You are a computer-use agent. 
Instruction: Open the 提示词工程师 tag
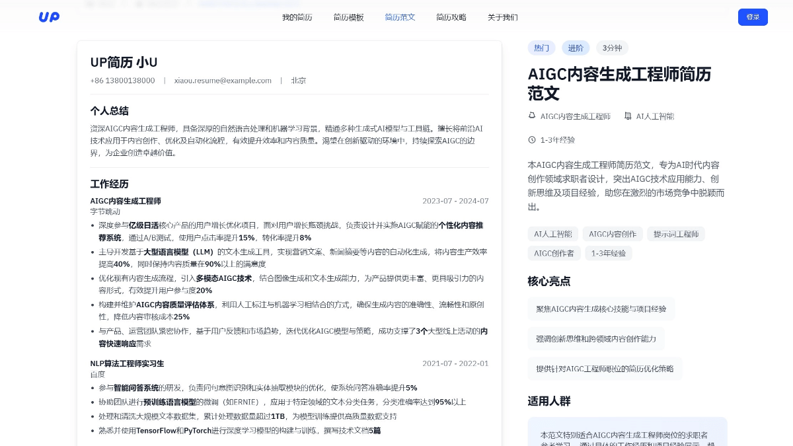coord(675,234)
